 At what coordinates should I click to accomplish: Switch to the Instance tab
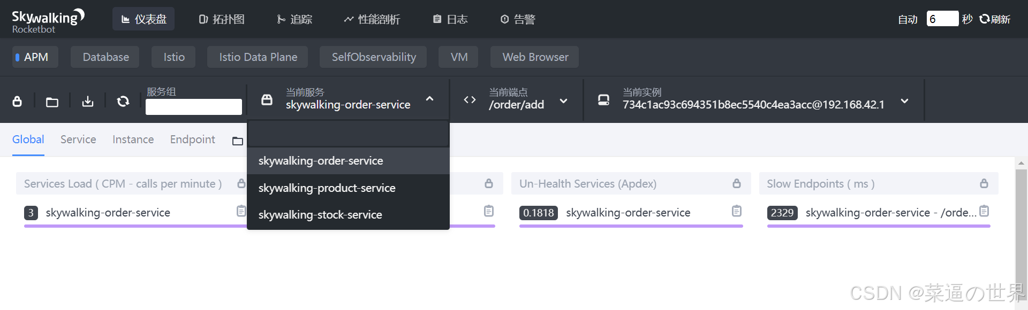pyautogui.click(x=133, y=139)
